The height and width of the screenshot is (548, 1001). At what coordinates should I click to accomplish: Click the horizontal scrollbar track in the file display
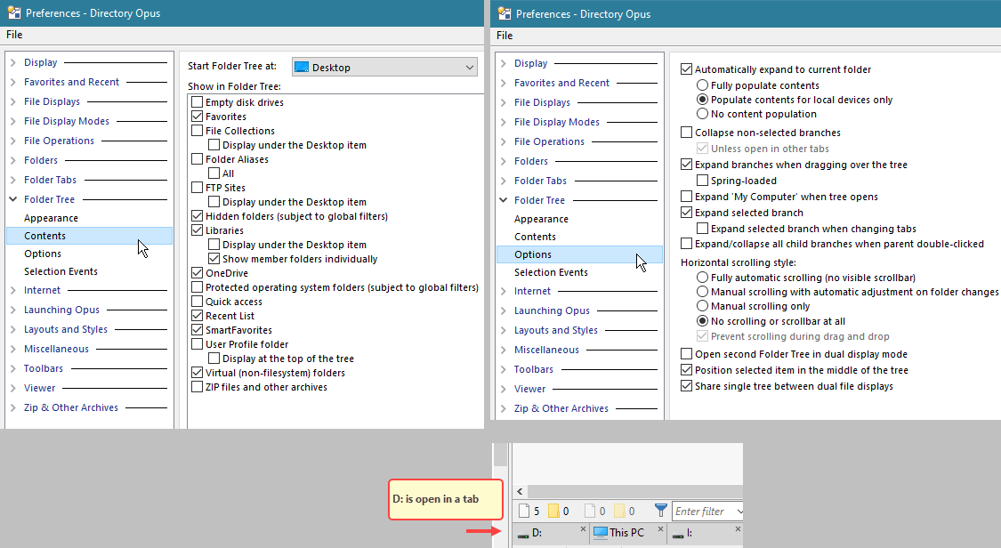point(634,491)
